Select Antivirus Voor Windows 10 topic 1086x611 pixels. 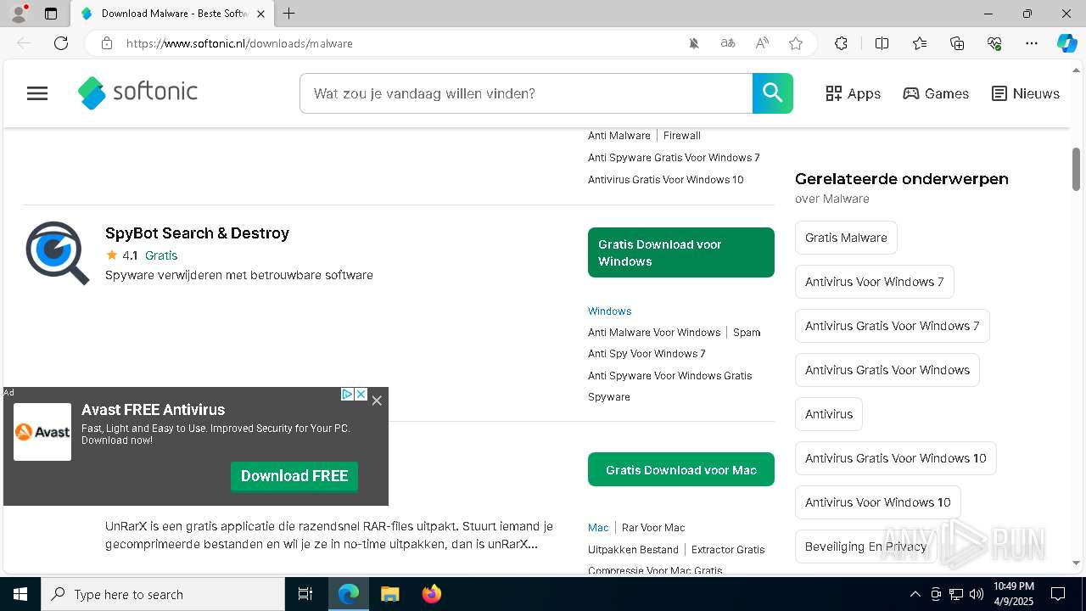point(878,502)
